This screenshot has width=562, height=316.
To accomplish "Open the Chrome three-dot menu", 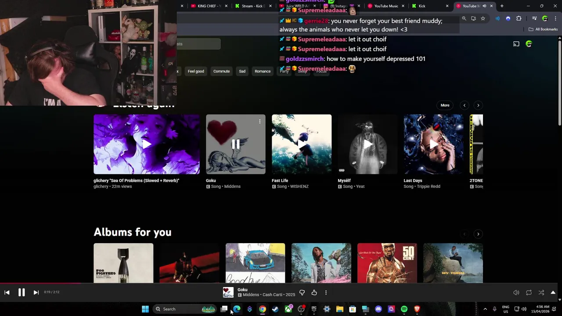I will click(555, 18).
